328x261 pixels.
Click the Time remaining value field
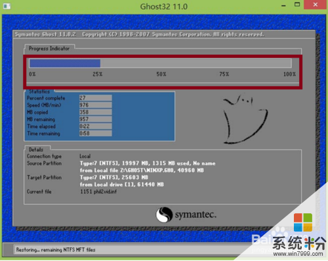point(96,133)
